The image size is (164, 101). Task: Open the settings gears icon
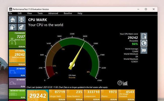click(x=21, y=27)
